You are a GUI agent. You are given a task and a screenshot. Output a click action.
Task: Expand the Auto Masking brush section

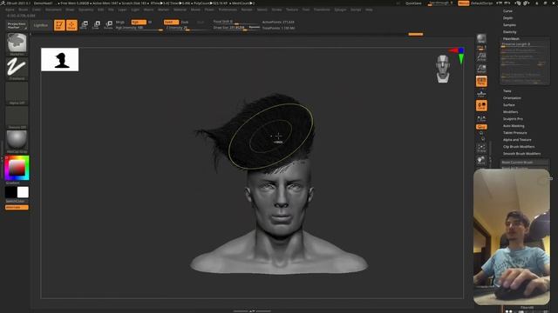click(x=514, y=125)
